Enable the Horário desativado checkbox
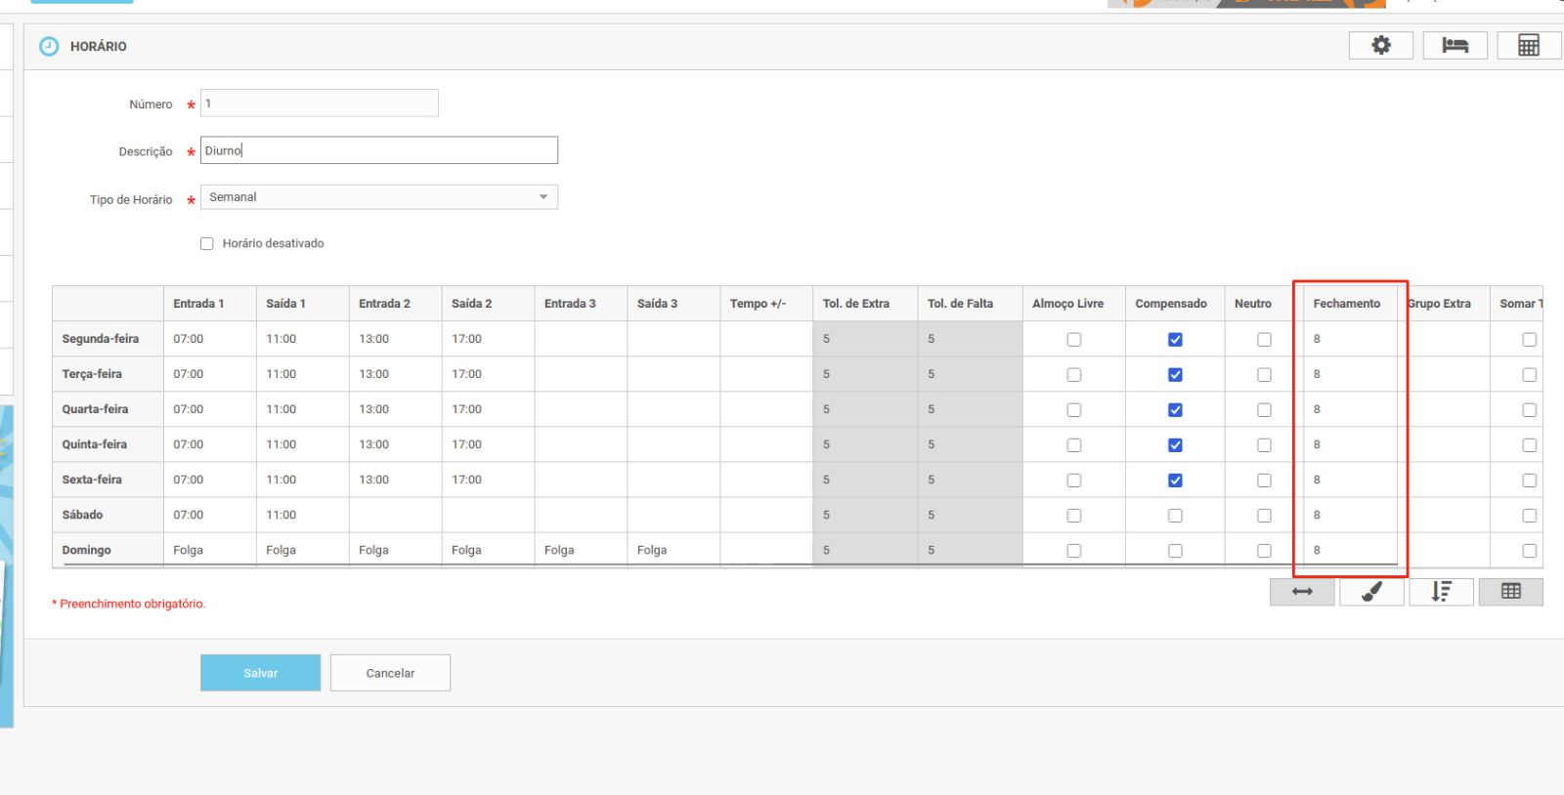This screenshot has height=795, width=1564. pos(207,244)
